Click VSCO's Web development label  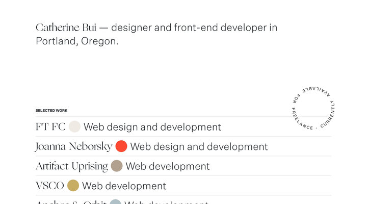(124, 186)
